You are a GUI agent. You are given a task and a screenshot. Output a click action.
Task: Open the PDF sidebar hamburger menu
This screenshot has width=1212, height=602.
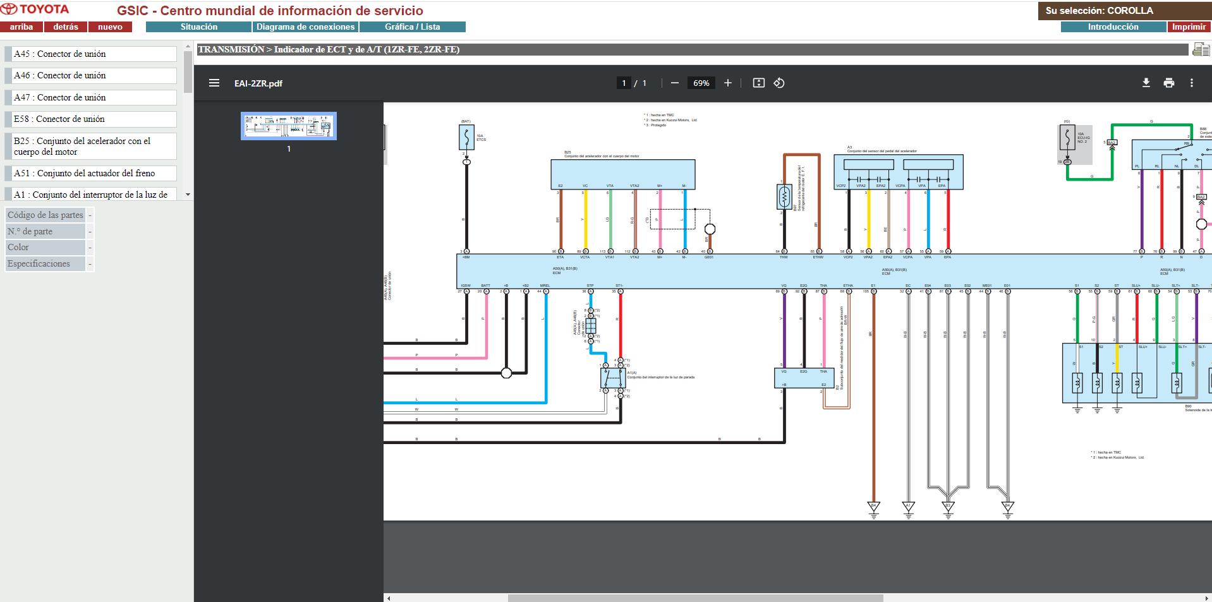pyautogui.click(x=214, y=83)
